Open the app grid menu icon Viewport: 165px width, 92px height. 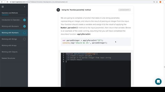click(x=3, y=7)
